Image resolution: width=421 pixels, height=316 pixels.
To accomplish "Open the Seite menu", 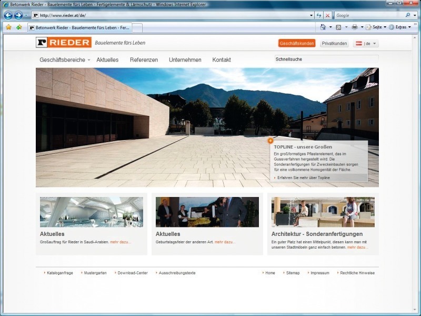I will pos(376,27).
